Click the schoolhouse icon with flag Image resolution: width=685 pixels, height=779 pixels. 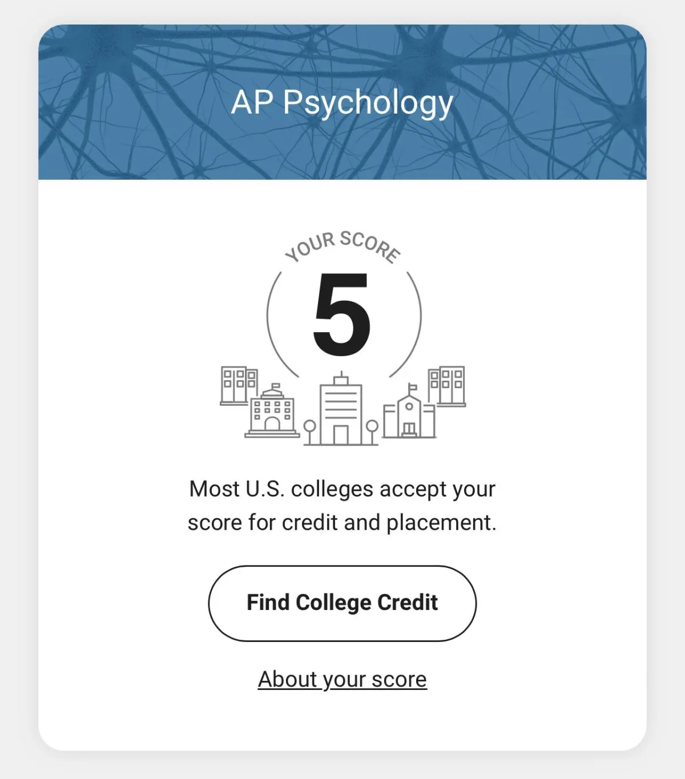[x=409, y=412]
